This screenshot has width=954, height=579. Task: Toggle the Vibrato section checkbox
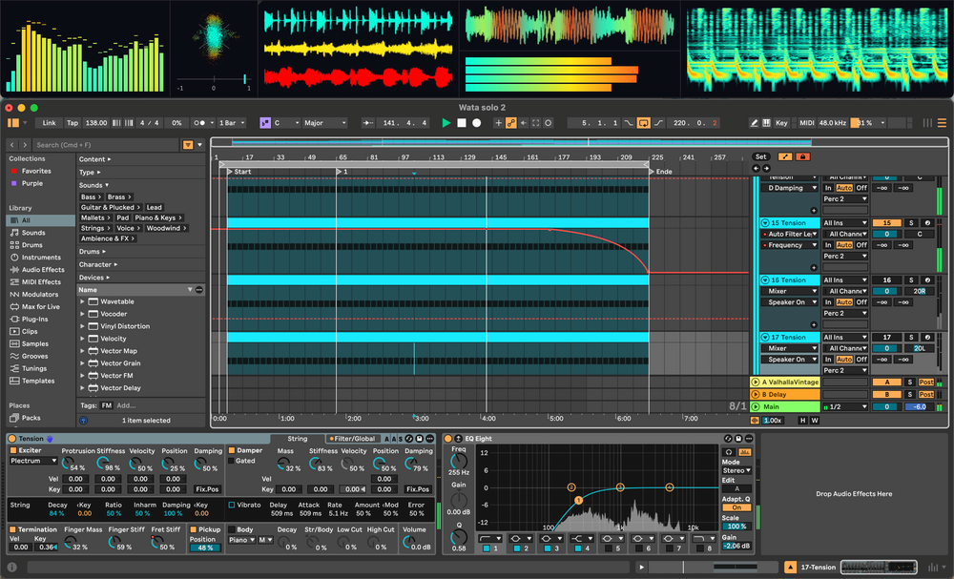point(232,505)
